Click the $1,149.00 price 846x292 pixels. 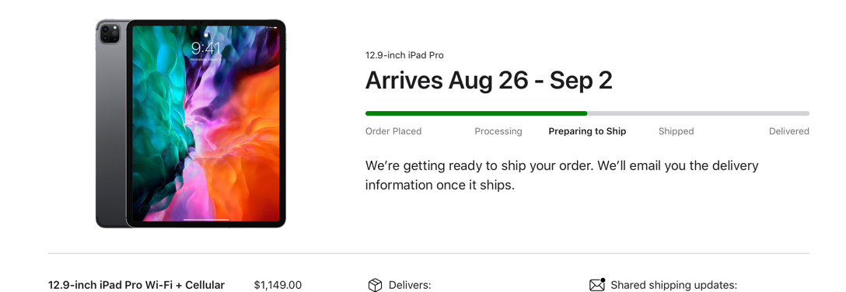click(x=278, y=285)
